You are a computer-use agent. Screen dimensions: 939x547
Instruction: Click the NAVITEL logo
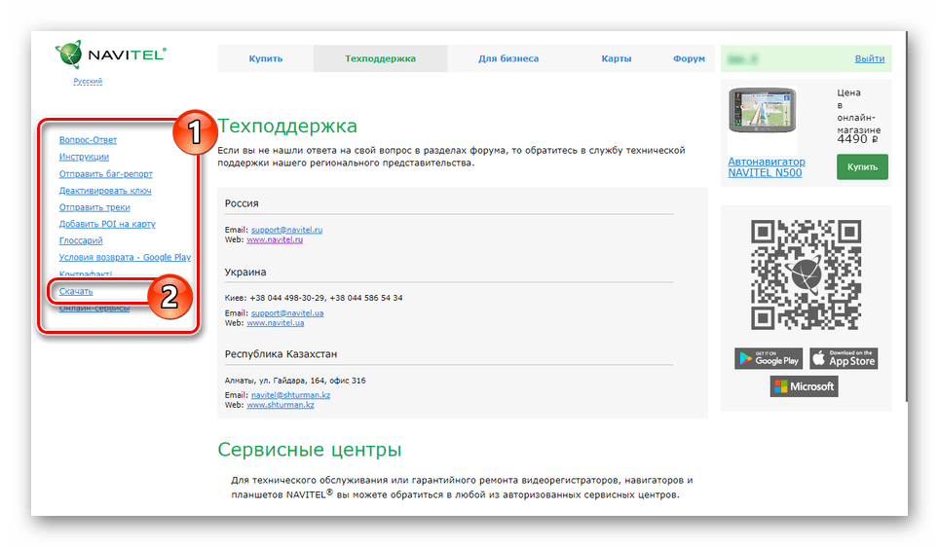(x=111, y=55)
